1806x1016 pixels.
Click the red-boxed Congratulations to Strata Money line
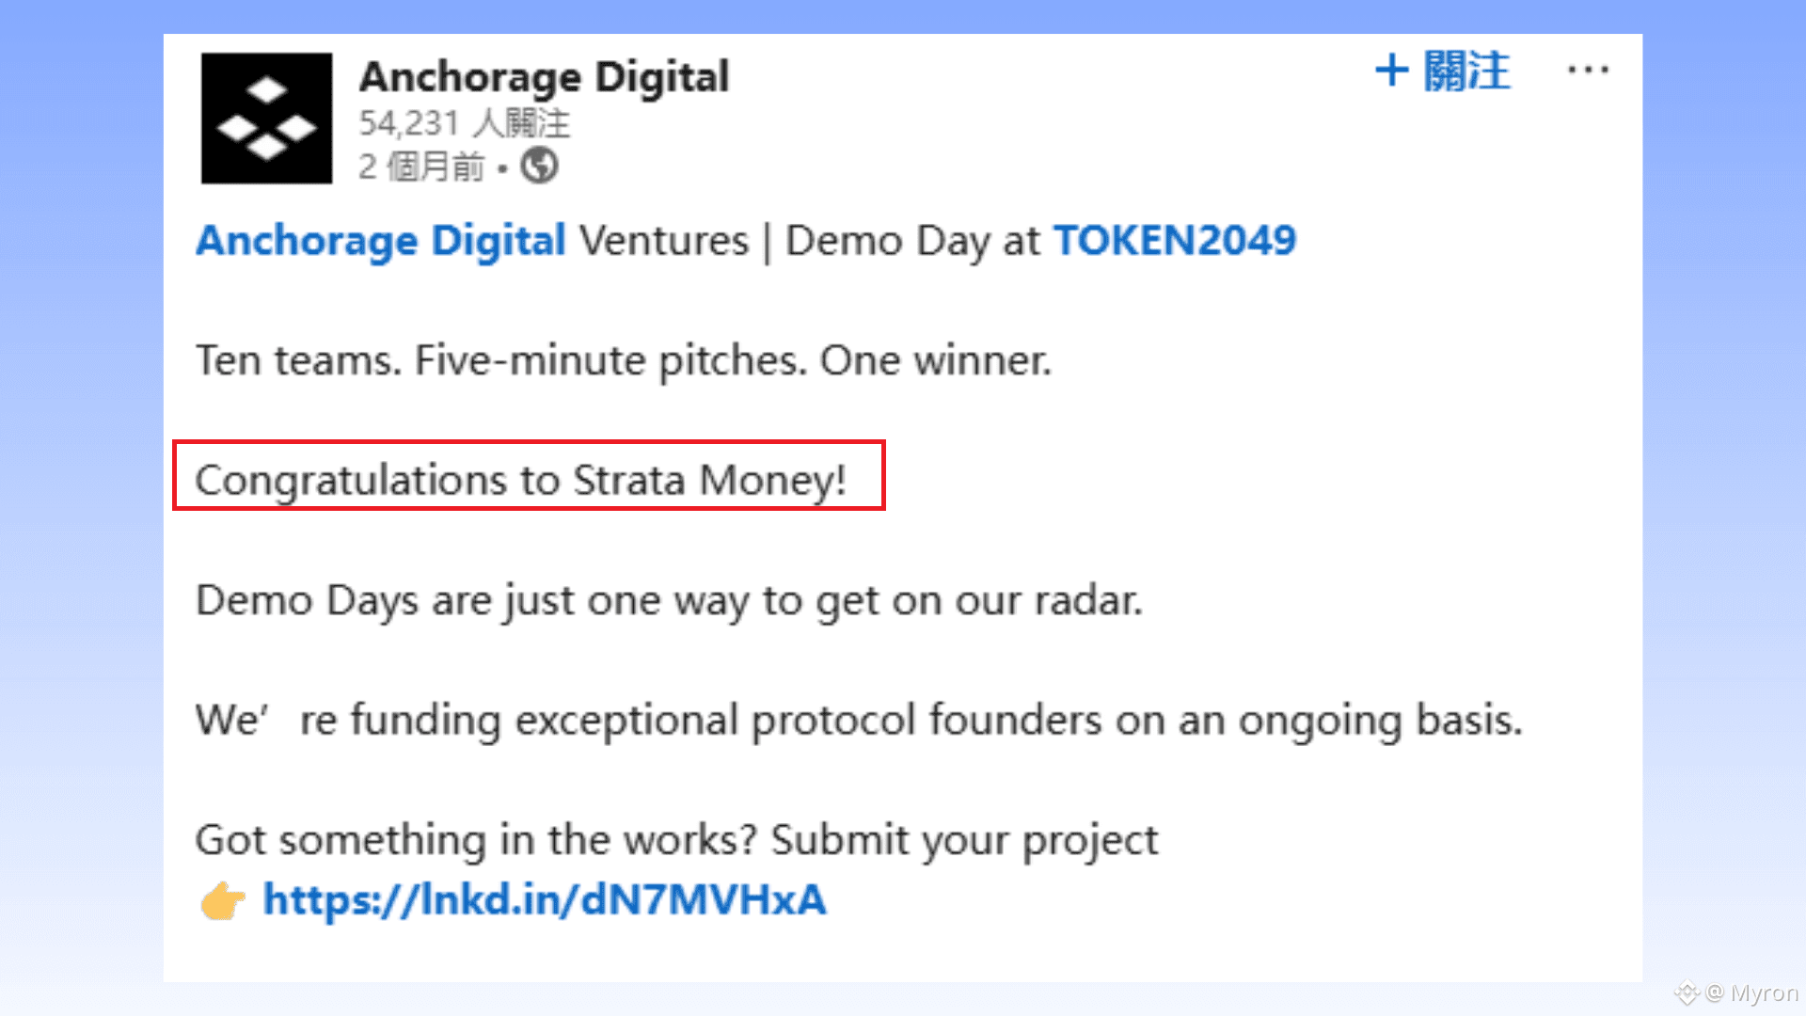(x=520, y=480)
